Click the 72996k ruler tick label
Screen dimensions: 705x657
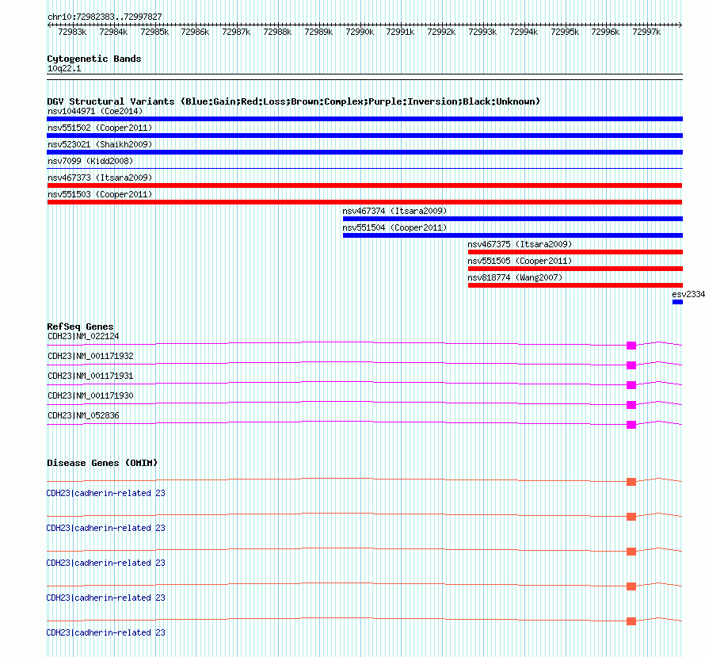pos(605,32)
